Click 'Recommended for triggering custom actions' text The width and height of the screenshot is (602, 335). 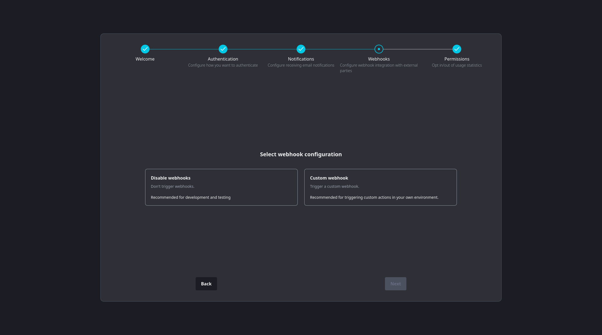374,197
